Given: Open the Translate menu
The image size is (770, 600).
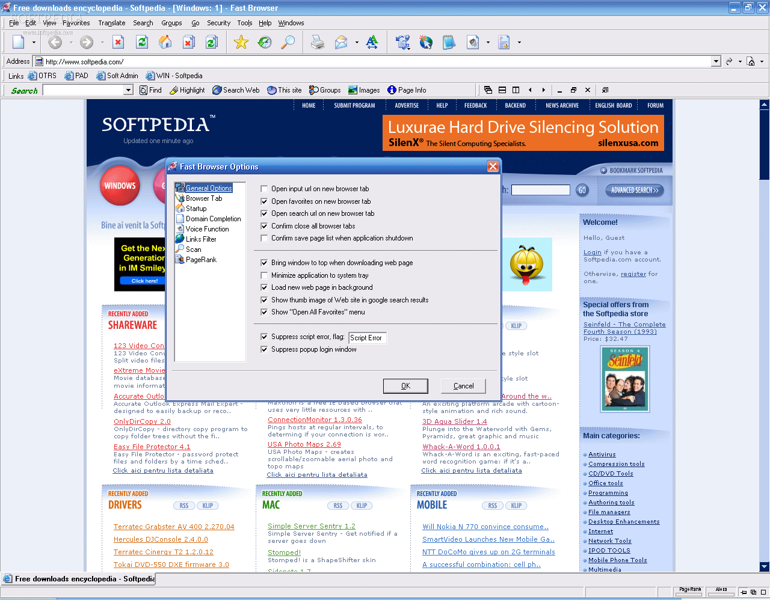Looking at the screenshot, I should [112, 23].
